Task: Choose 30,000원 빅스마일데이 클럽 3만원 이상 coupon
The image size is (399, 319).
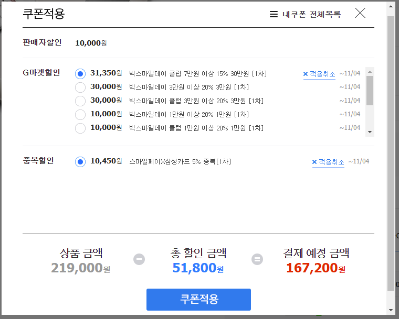Action: 80,101
